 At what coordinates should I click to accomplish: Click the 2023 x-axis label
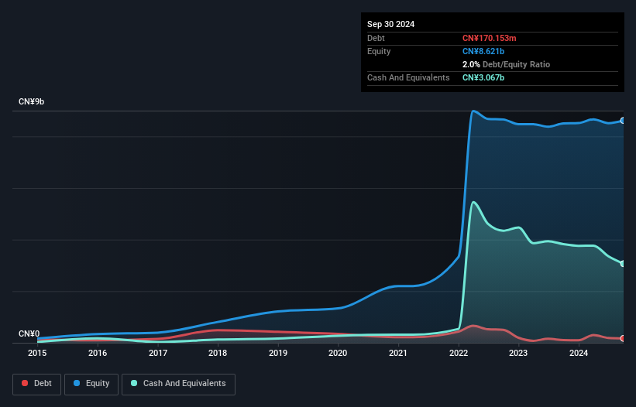tap(518, 353)
